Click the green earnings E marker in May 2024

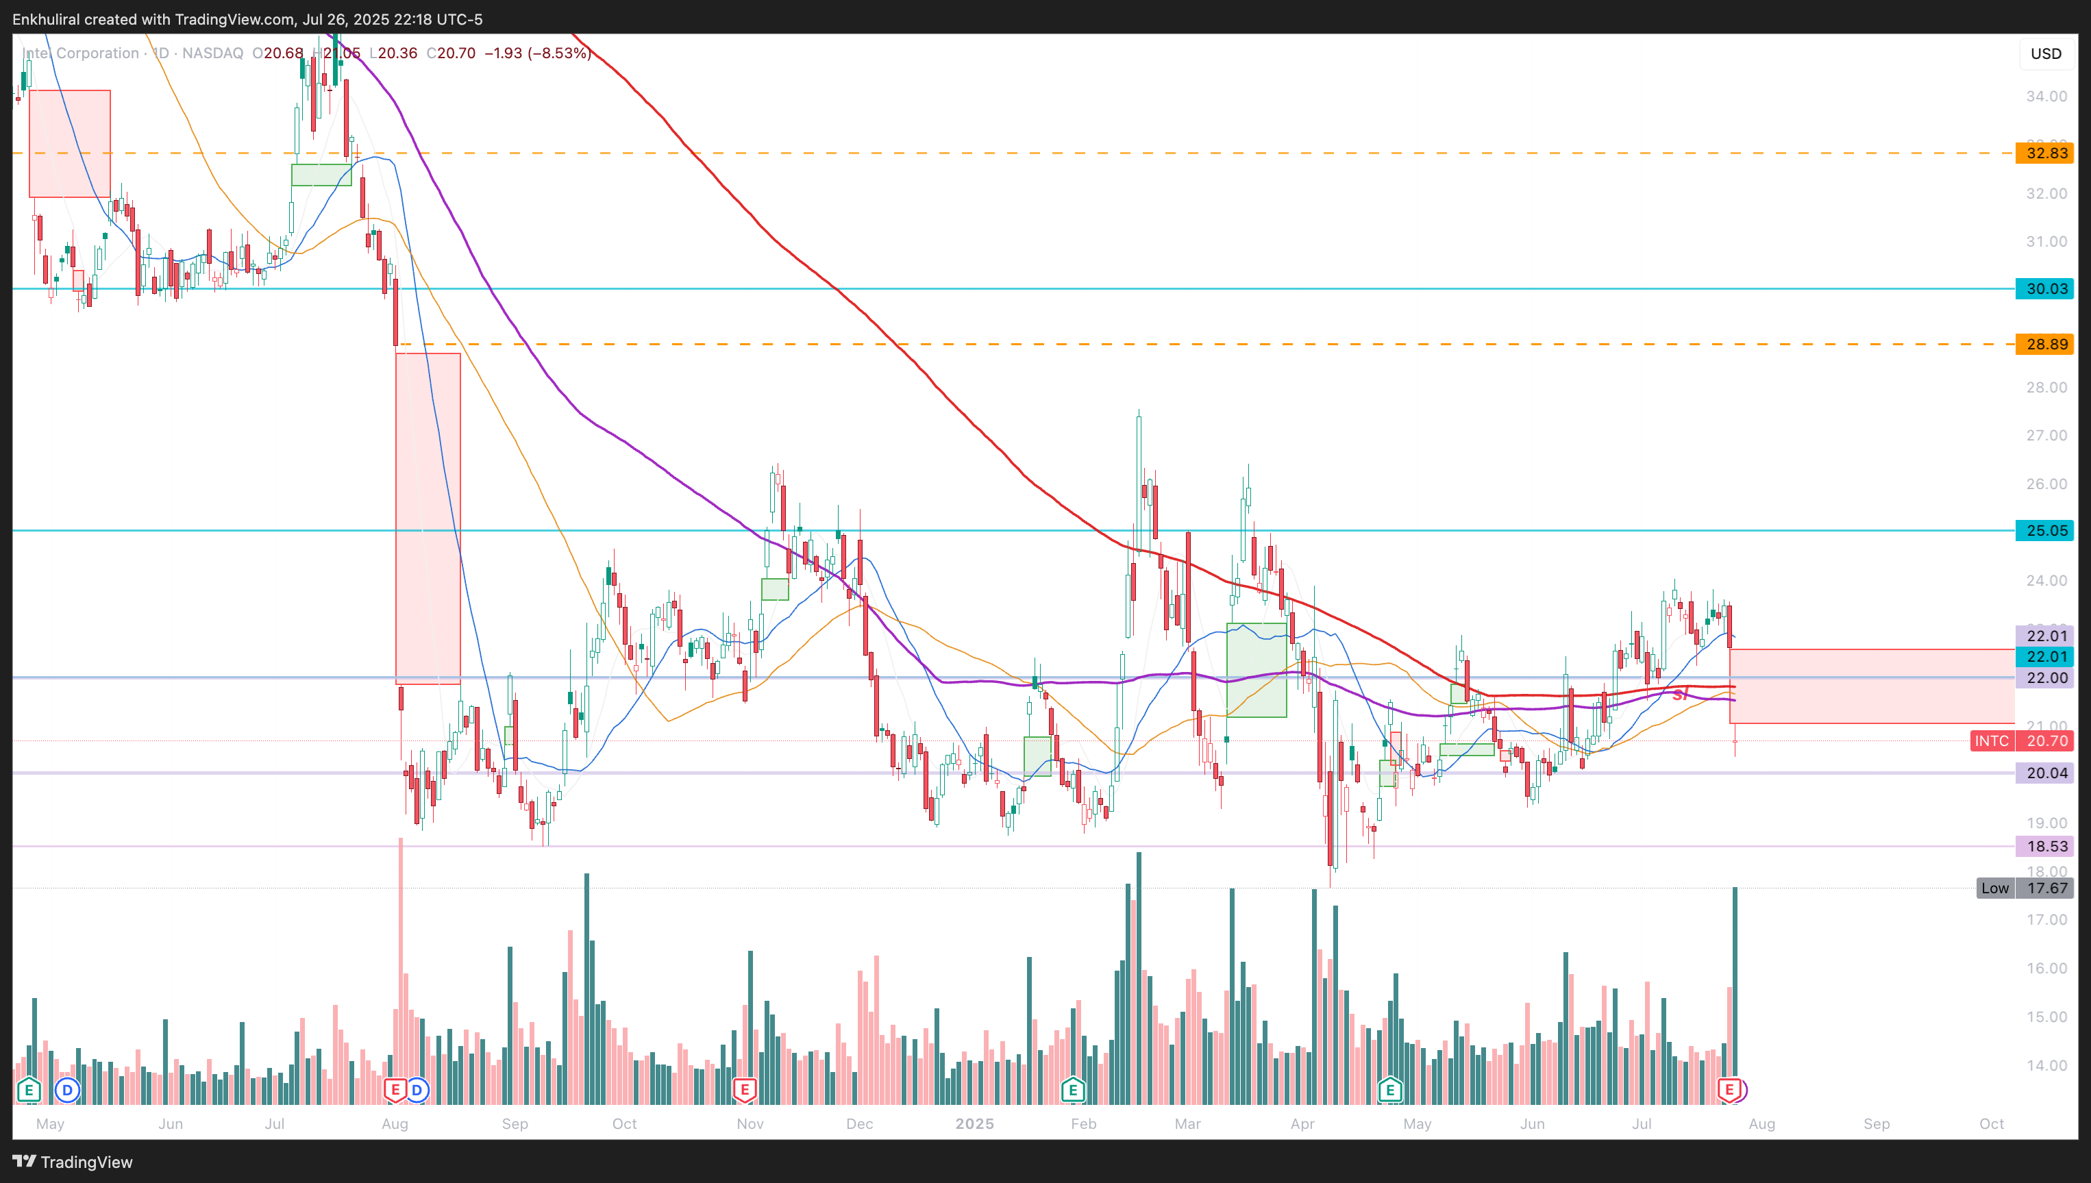29,1090
